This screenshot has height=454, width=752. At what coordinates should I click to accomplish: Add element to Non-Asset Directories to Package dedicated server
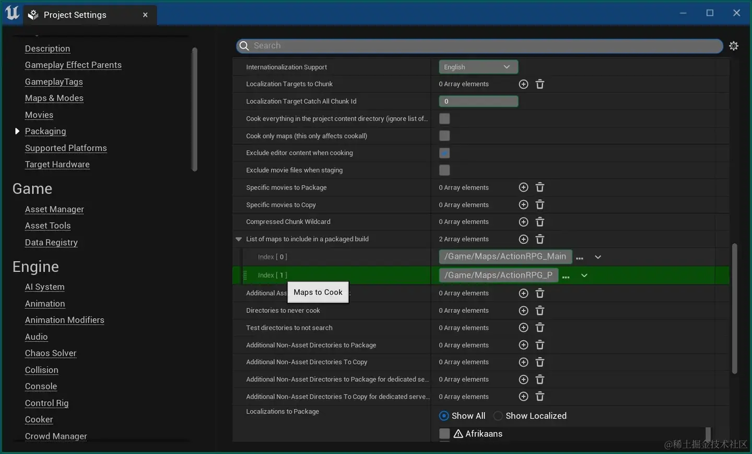click(523, 380)
